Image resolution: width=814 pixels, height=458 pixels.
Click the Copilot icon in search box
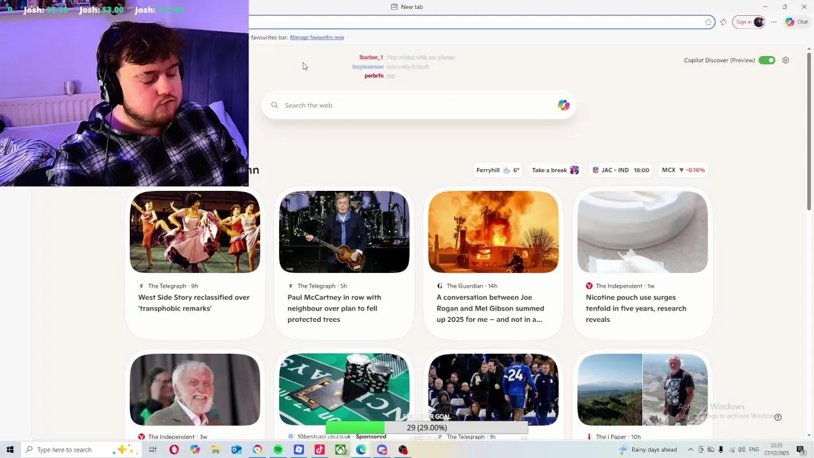(563, 106)
